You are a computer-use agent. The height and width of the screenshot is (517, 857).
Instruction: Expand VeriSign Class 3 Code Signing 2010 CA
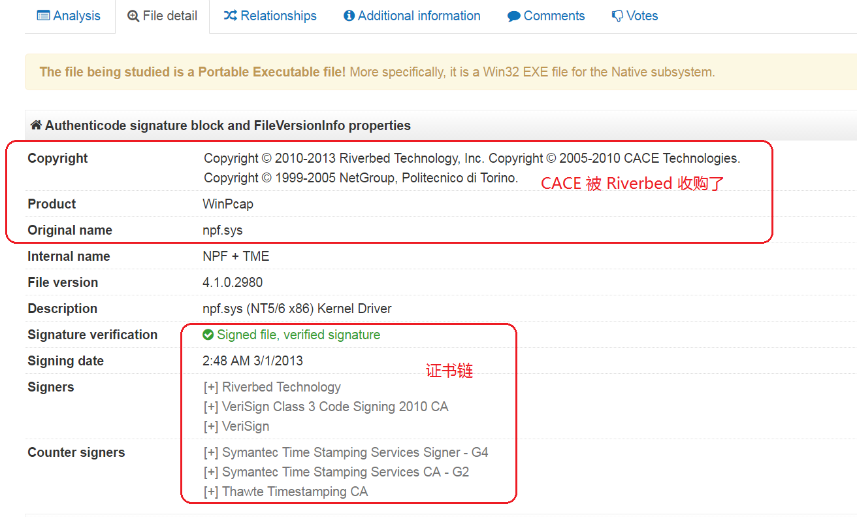(x=210, y=407)
